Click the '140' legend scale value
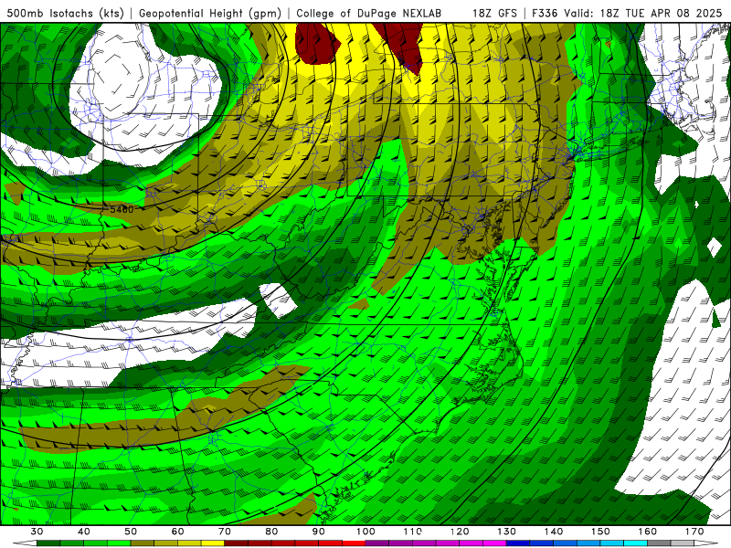 pyautogui.click(x=554, y=532)
